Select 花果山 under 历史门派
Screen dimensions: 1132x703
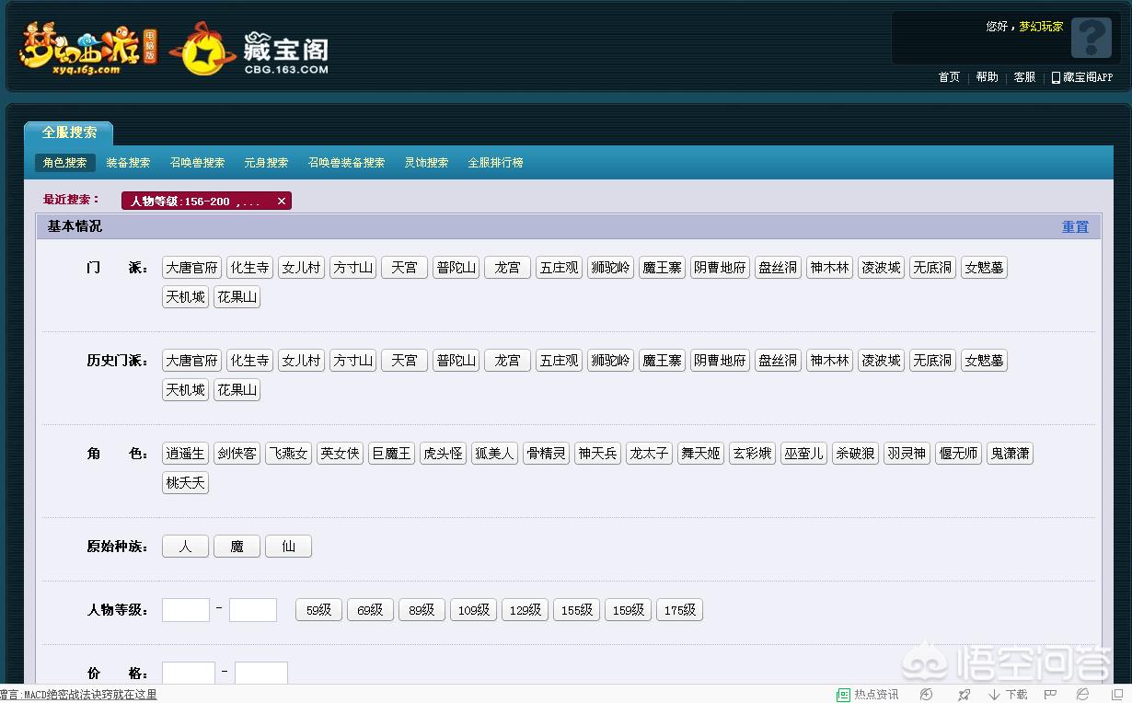click(237, 390)
